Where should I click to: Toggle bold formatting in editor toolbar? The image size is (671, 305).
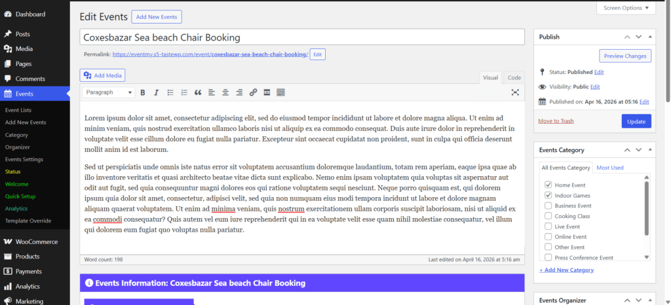[x=143, y=92]
